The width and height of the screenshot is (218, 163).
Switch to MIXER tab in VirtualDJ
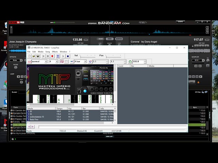tap(100, 39)
